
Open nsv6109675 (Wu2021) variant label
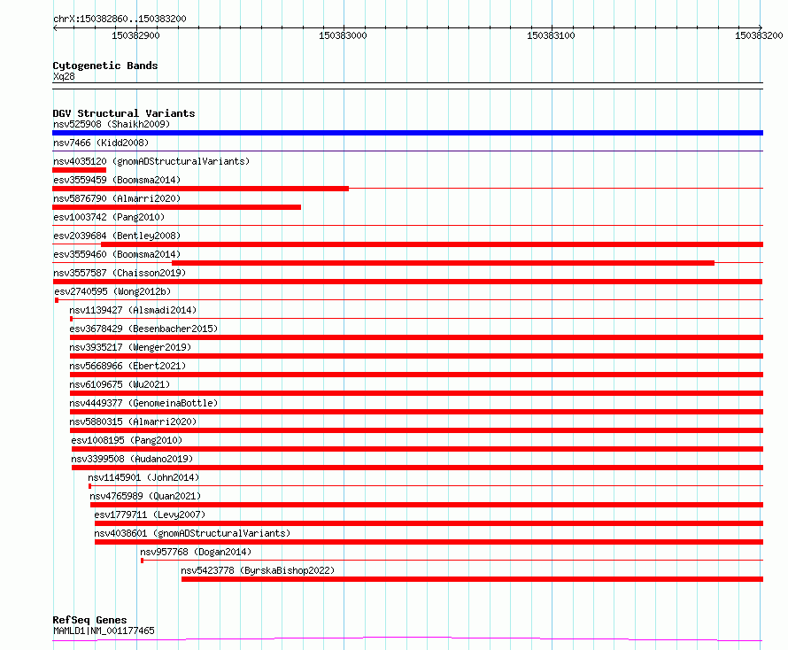tap(120, 384)
